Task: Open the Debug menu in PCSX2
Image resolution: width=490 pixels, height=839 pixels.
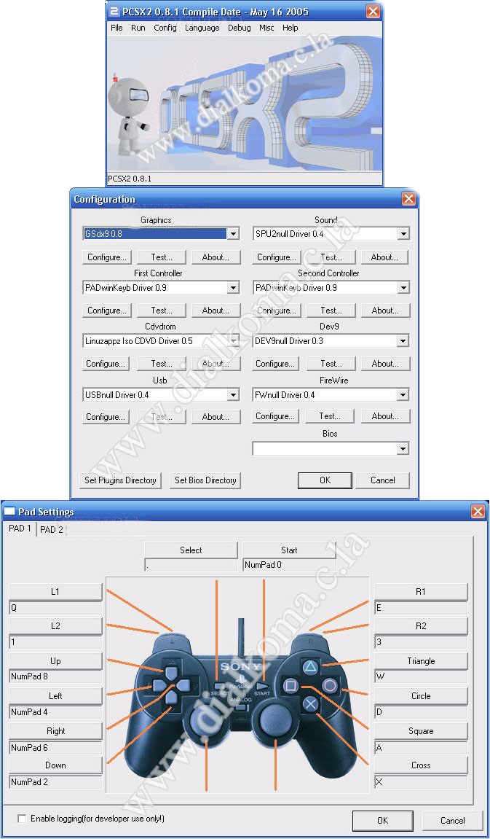Action: click(239, 28)
